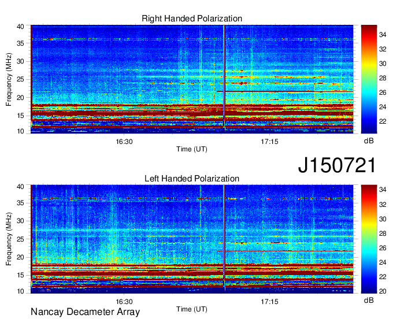This screenshot has height=319, width=393.
Task: Click the "22" value on the Right Handed colorbar
Action: 383,121
